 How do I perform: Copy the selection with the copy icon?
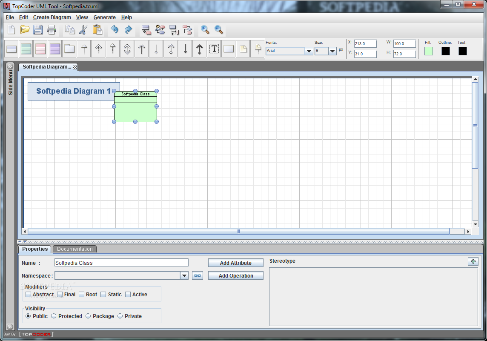[x=70, y=30]
